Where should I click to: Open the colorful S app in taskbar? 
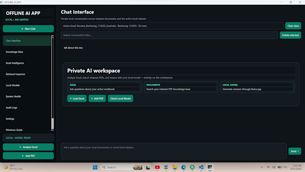[166, 168]
